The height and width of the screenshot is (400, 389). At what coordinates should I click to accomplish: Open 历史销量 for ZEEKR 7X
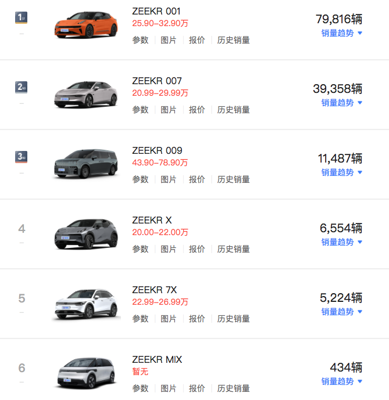234,319
